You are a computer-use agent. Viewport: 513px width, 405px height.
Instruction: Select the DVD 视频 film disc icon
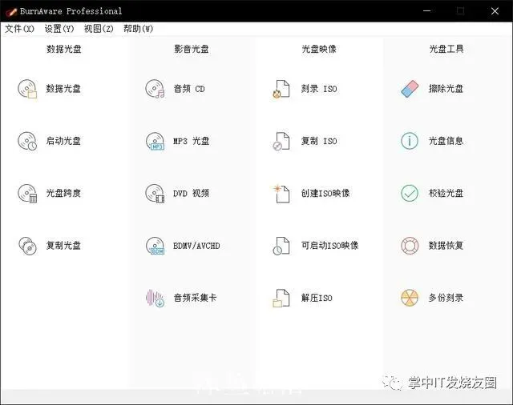pyautogui.click(x=155, y=193)
